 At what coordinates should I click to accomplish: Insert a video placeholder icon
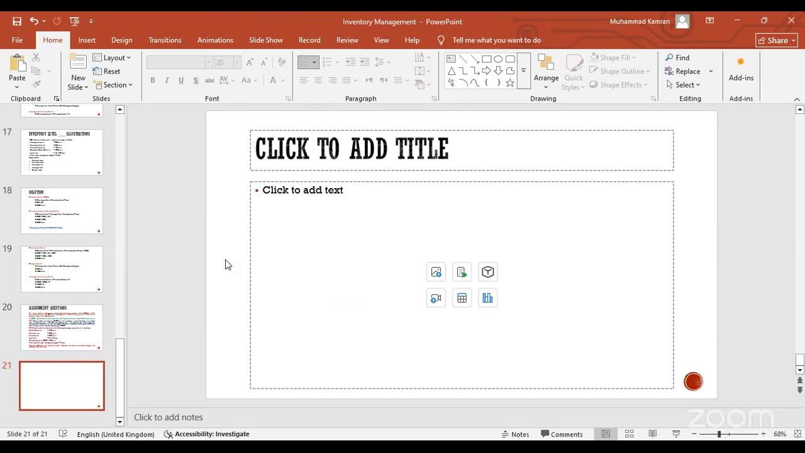(436, 298)
